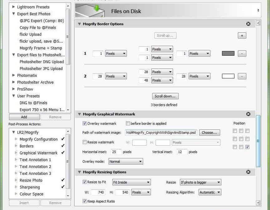The image size is (270, 210).
Task: Enable the Resize watermark checkbox
Action: (84, 142)
